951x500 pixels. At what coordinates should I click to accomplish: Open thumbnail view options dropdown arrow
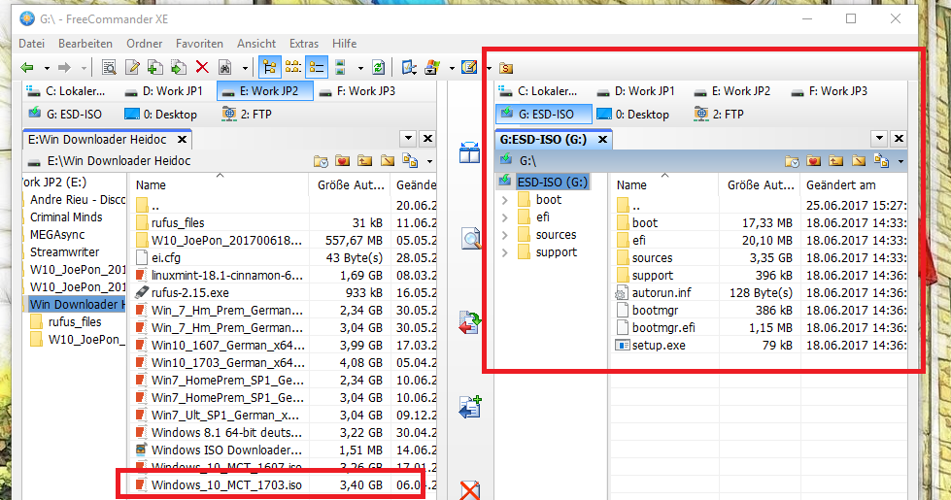pos(359,68)
